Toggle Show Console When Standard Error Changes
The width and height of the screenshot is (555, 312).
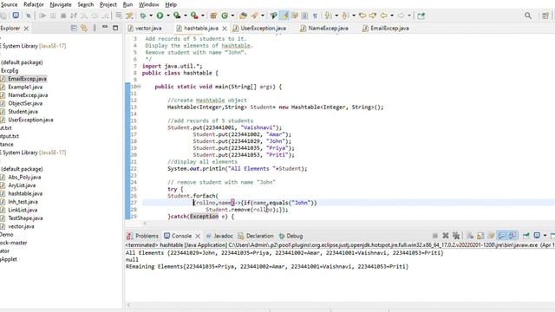[513, 236]
